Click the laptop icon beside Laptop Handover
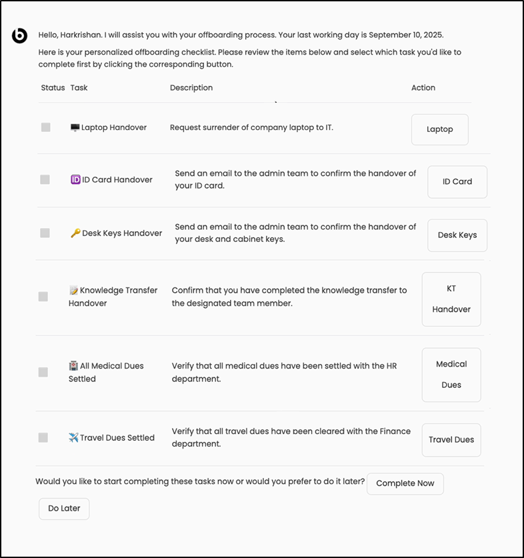This screenshot has width=524, height=558. [75, 127]
